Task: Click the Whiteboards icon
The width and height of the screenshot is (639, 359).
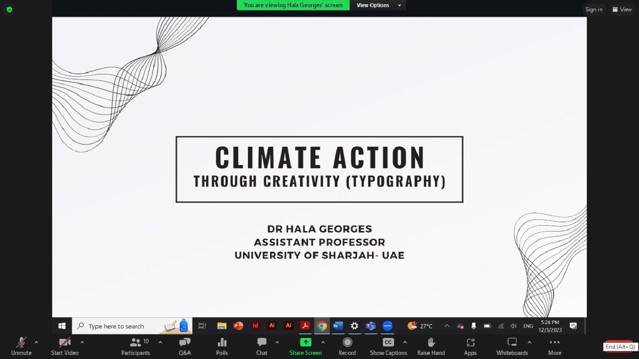Action: pos(512,342)
